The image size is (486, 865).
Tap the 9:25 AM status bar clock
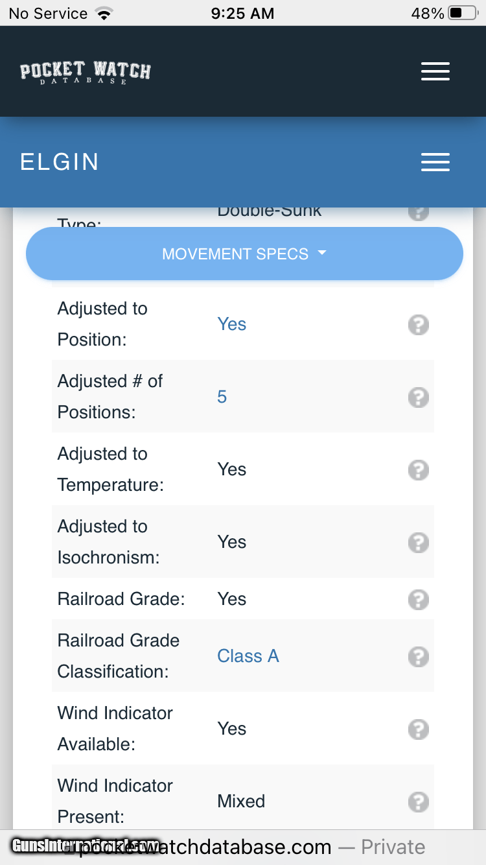click(x=242, y=13)
